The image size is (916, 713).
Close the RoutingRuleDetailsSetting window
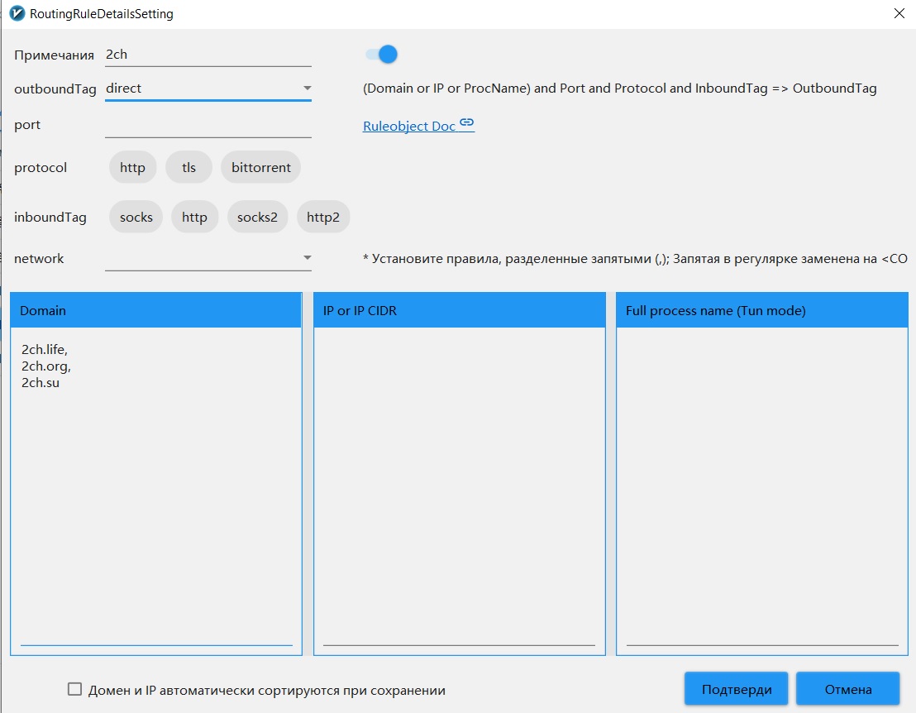tap(899, 13)
